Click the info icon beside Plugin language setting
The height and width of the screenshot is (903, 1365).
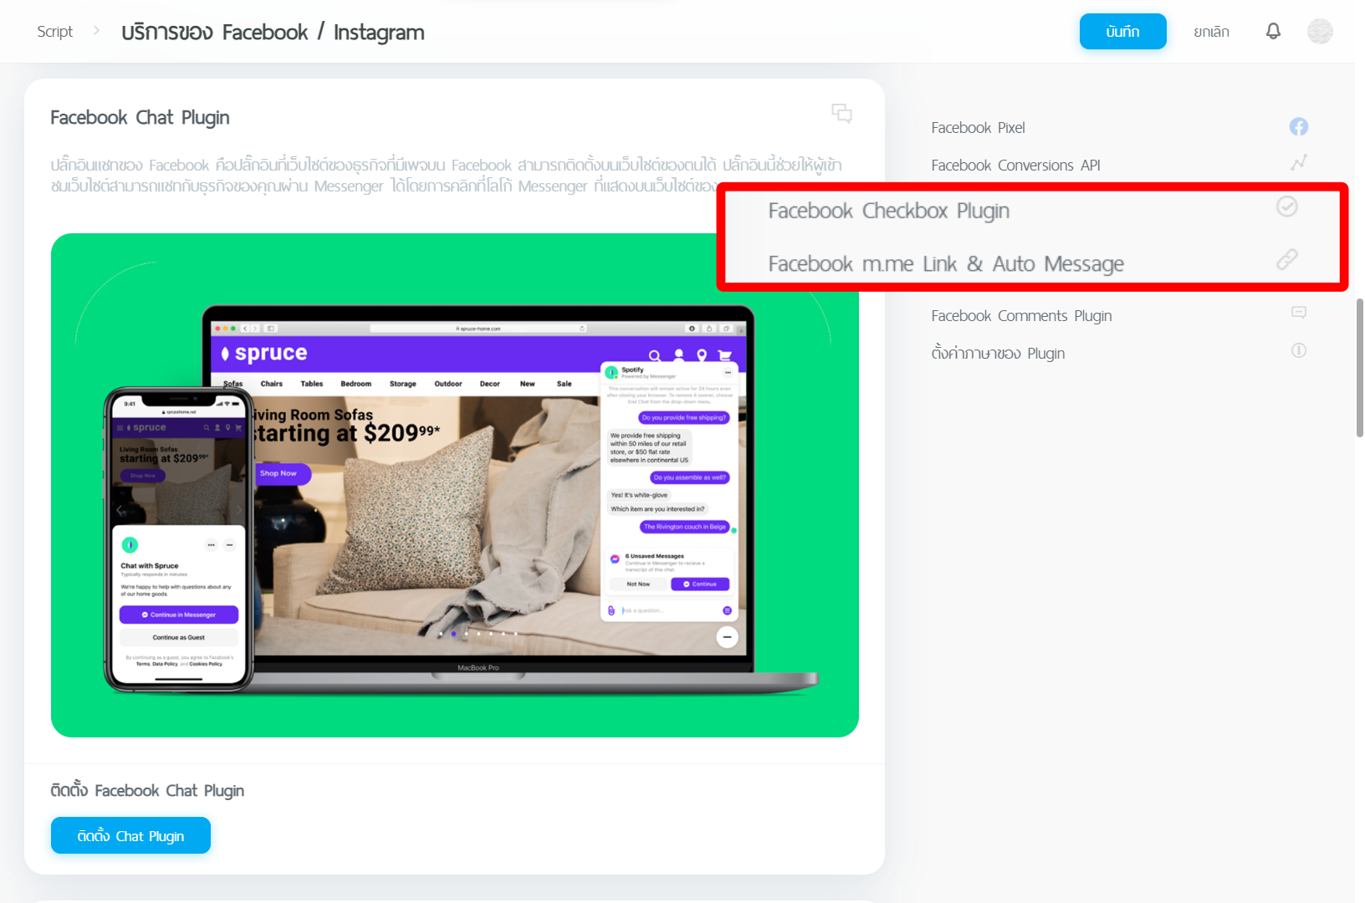point(1298,351)
